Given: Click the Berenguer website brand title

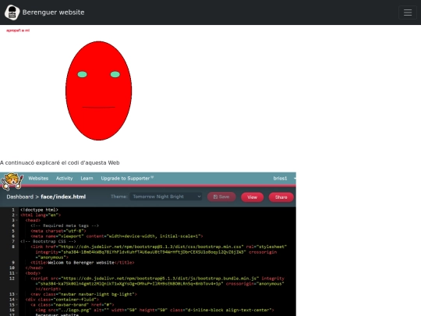Looking at the screenshot, I should pos(54,12).
